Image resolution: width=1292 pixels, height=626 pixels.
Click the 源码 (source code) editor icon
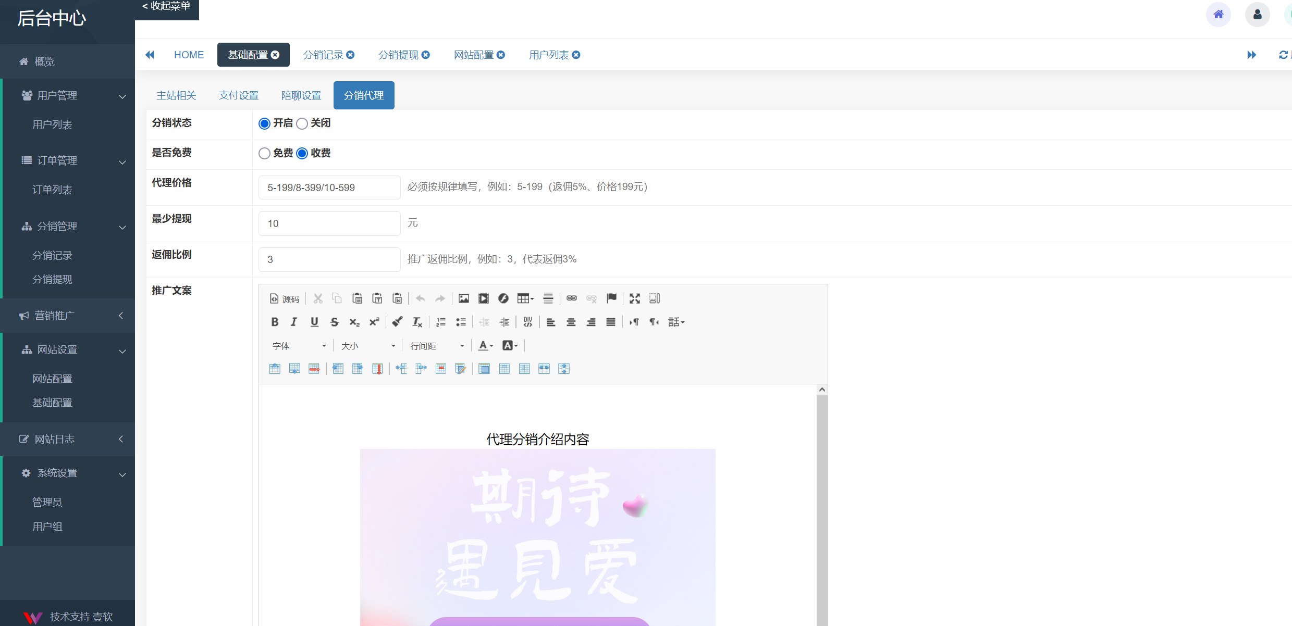click(284, 298)
